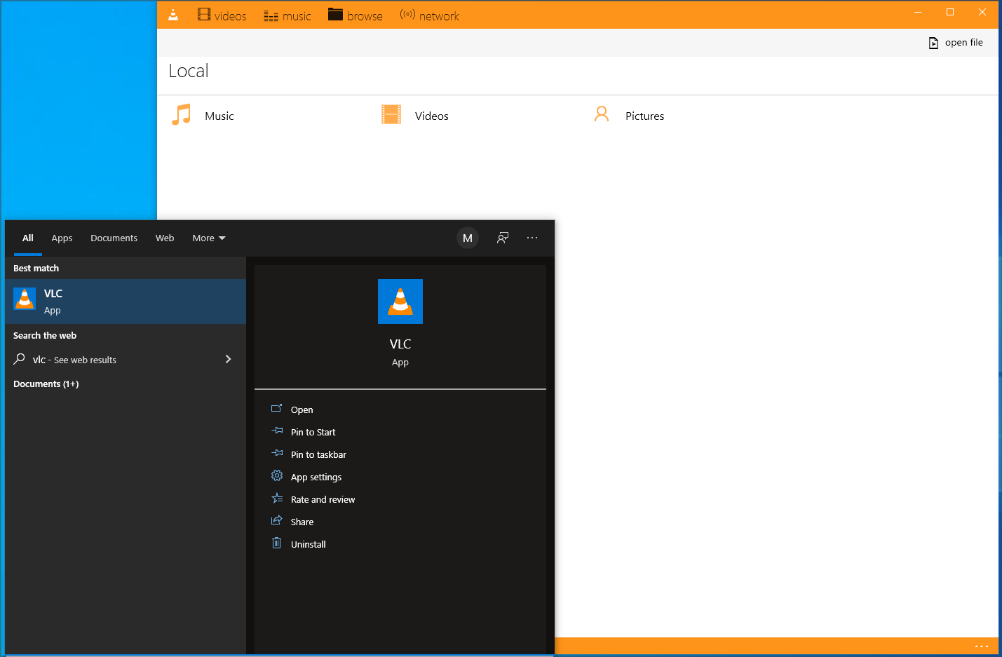Open the network tab in VLC
The width and height of the screenshot is (1002, 657).
pyautogui.click(x=429, y=15)
